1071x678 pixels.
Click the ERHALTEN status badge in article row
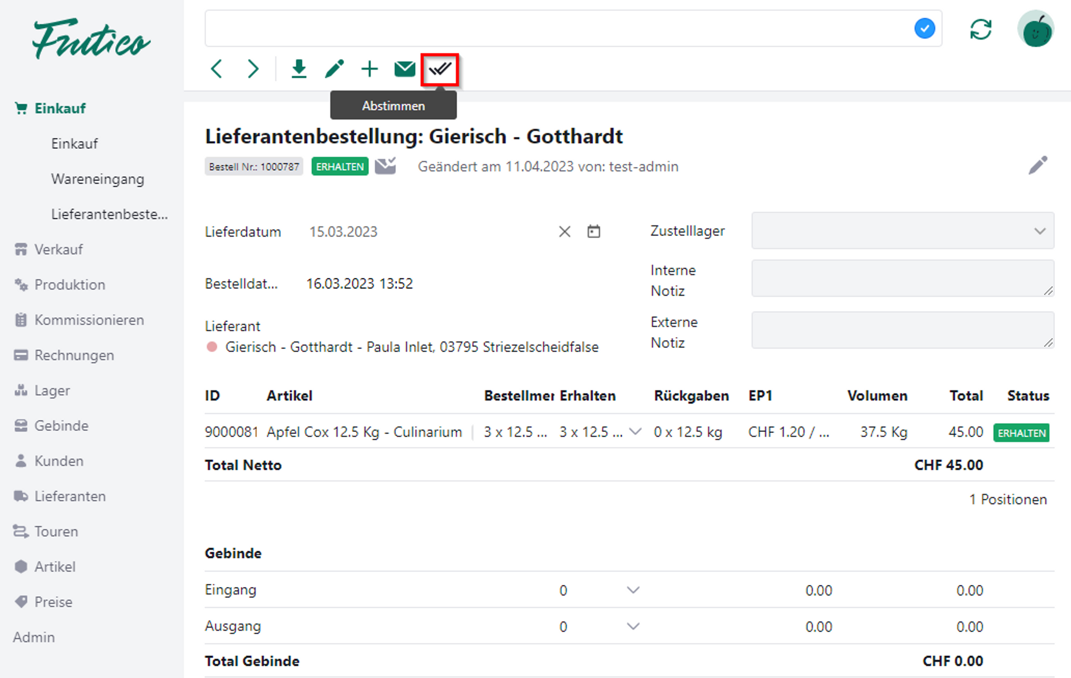pos(1021,432)
